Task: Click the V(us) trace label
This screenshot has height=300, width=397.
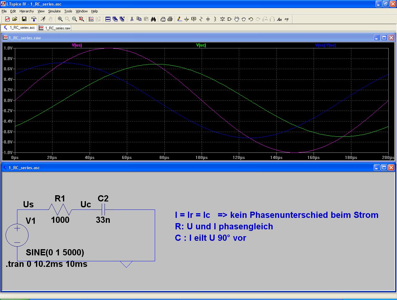Action: tap(77, 45)
